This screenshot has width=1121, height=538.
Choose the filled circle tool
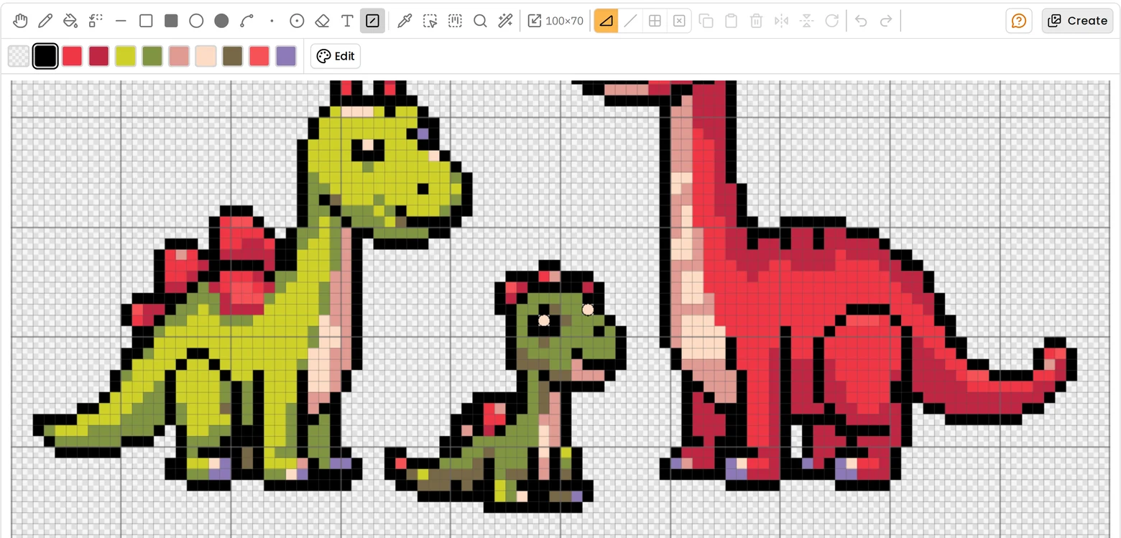pyautogui.click(x=221, y=21)
